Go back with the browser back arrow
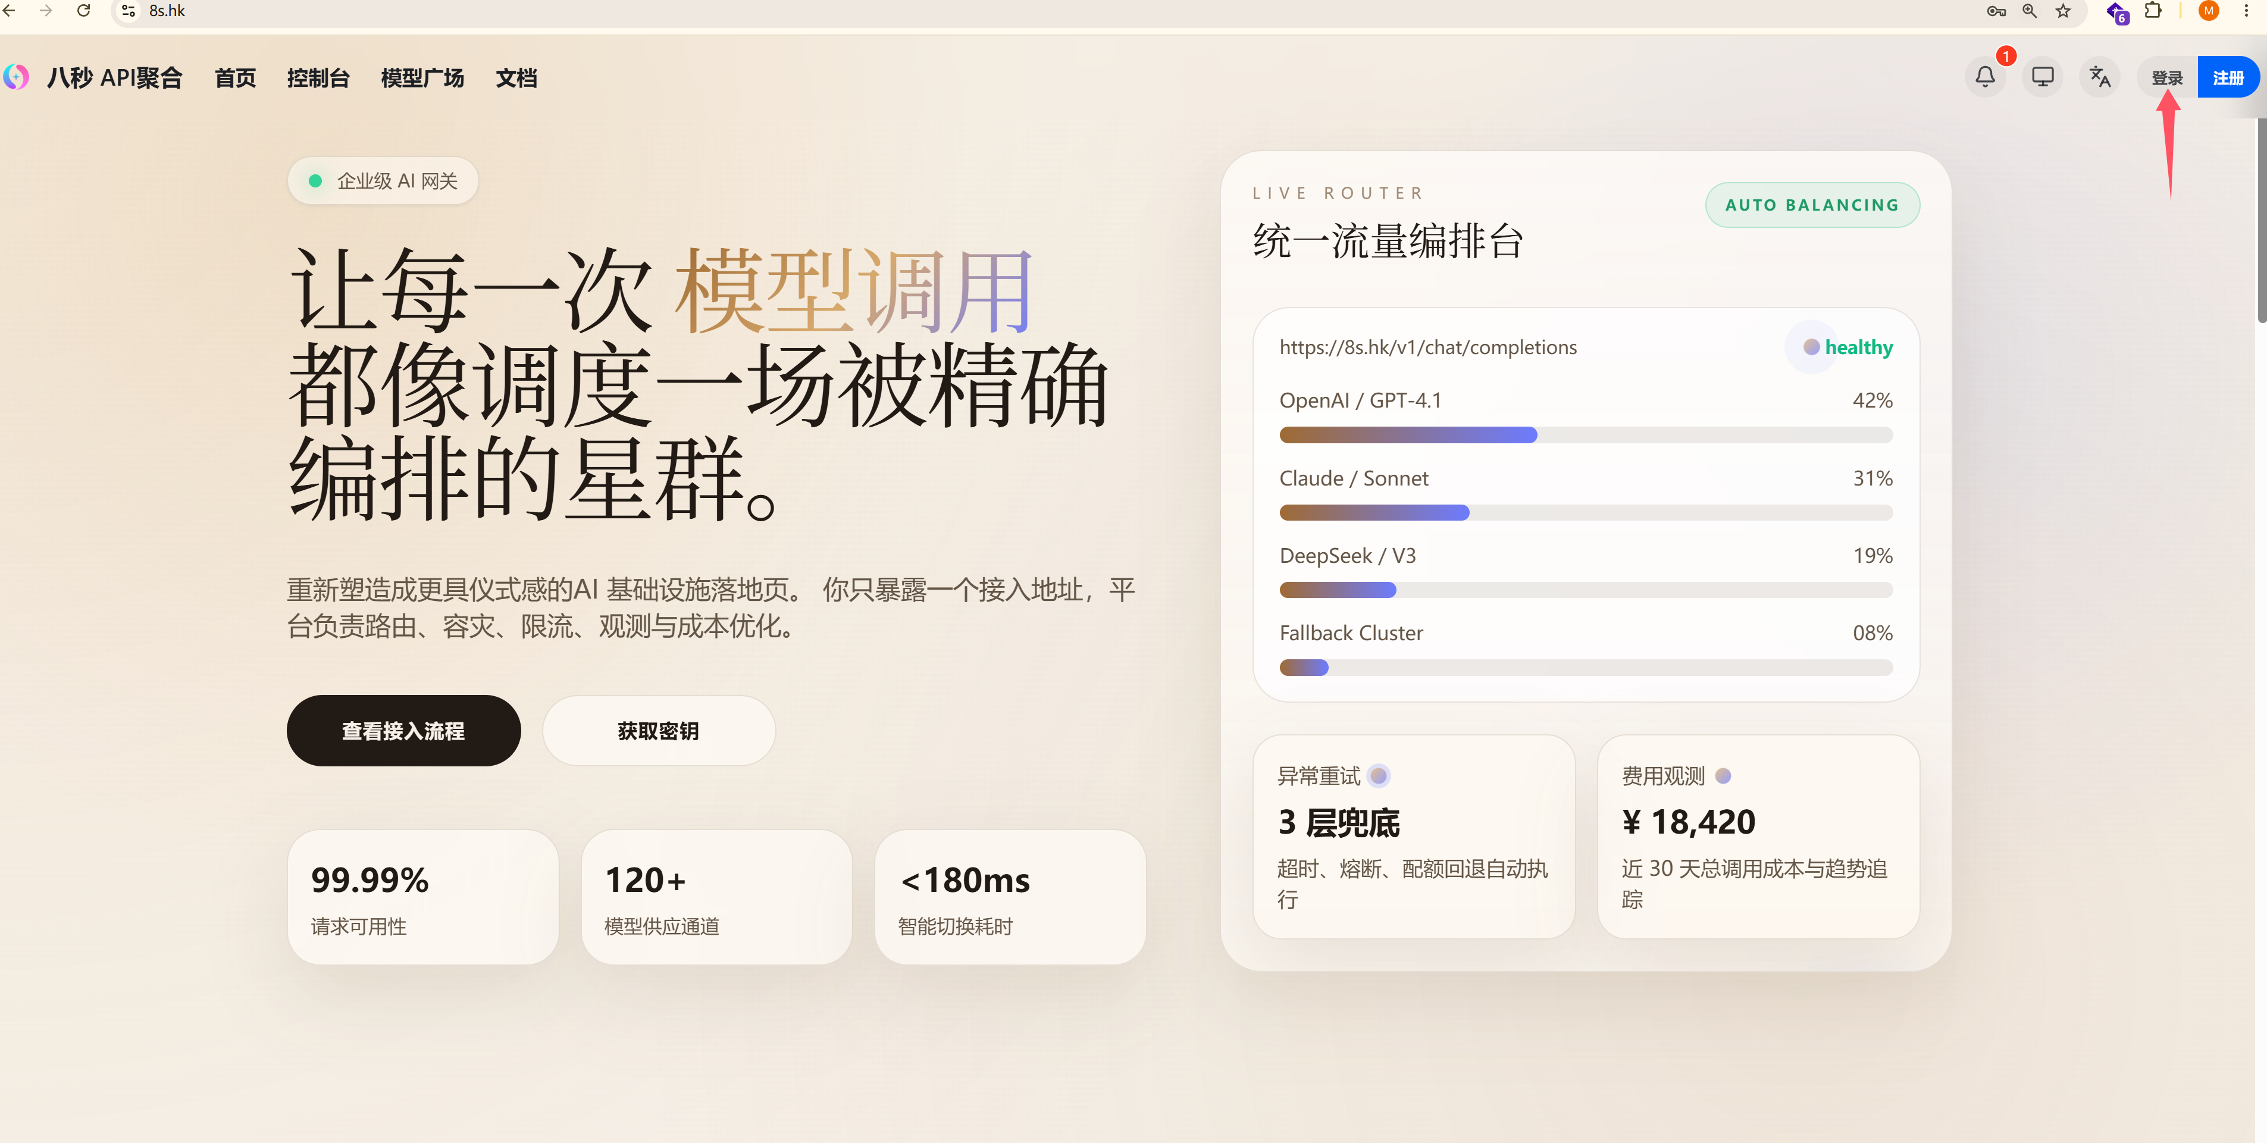The width and height of the screenshot is (2267, 1143). 9,11
